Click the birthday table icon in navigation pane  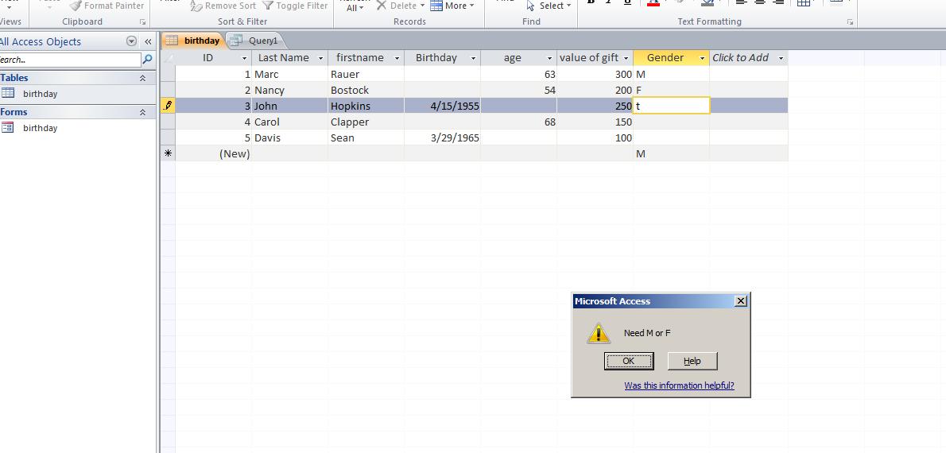pyautogui.click(x=8, y=93)
